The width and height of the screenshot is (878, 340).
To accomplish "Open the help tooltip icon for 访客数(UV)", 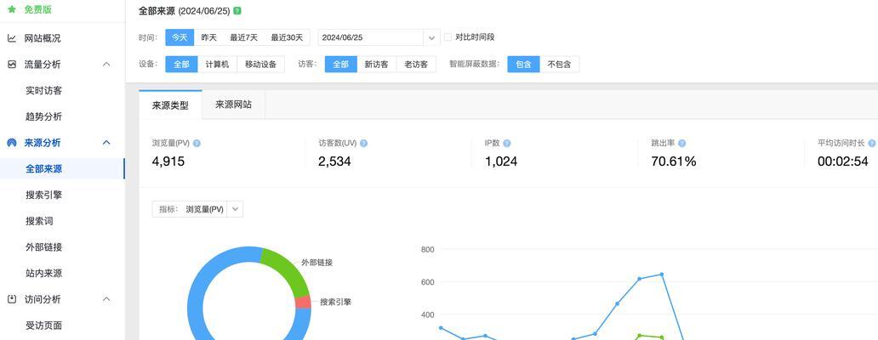I will [363, 143].
